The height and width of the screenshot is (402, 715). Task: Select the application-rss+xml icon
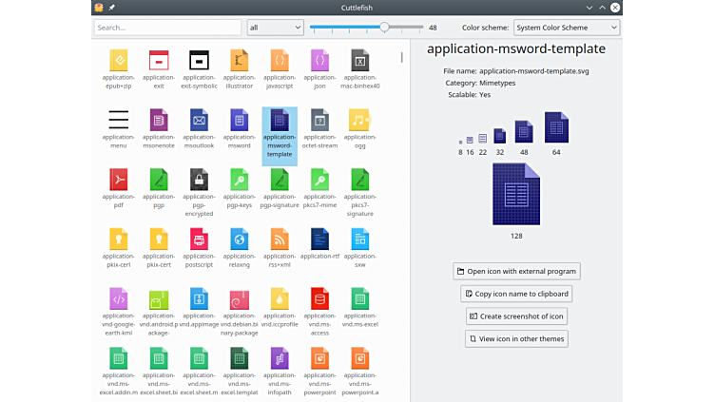click(x=280, y=239)
